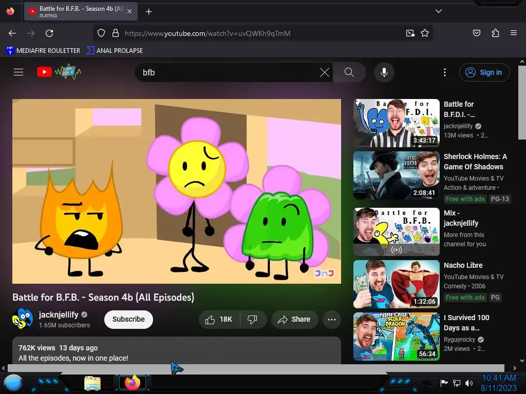The height and width of the screenshot is (394, 526).
Task: Run the search with magnifier button
Action: pos(349,72)
